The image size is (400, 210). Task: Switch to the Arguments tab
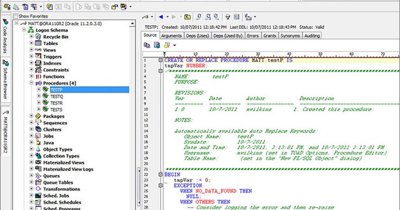tap(171, 36)
